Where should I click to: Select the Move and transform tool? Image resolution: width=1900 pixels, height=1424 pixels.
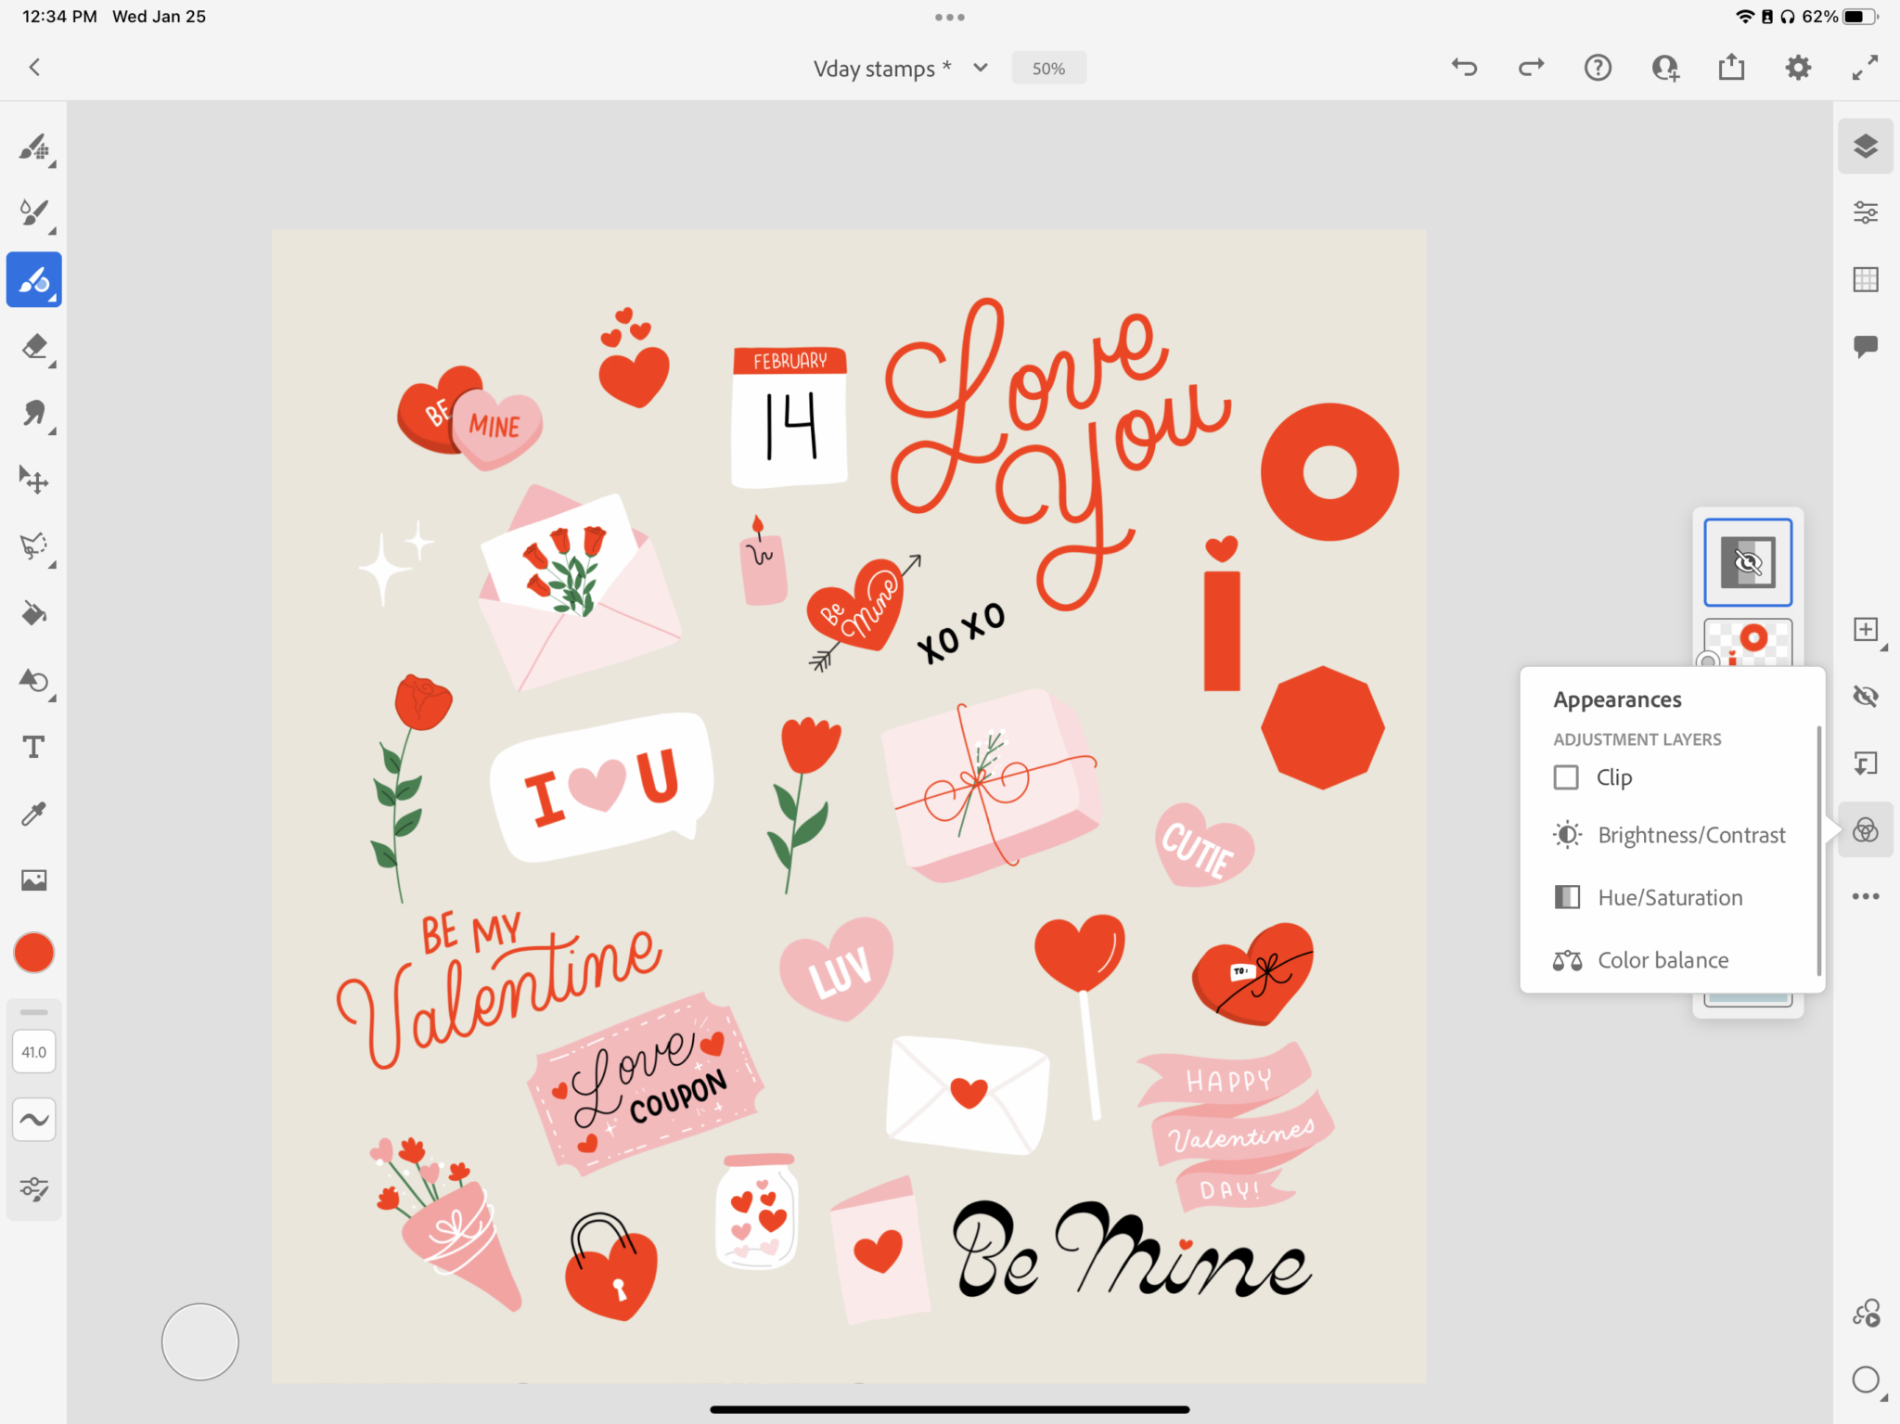33,480
